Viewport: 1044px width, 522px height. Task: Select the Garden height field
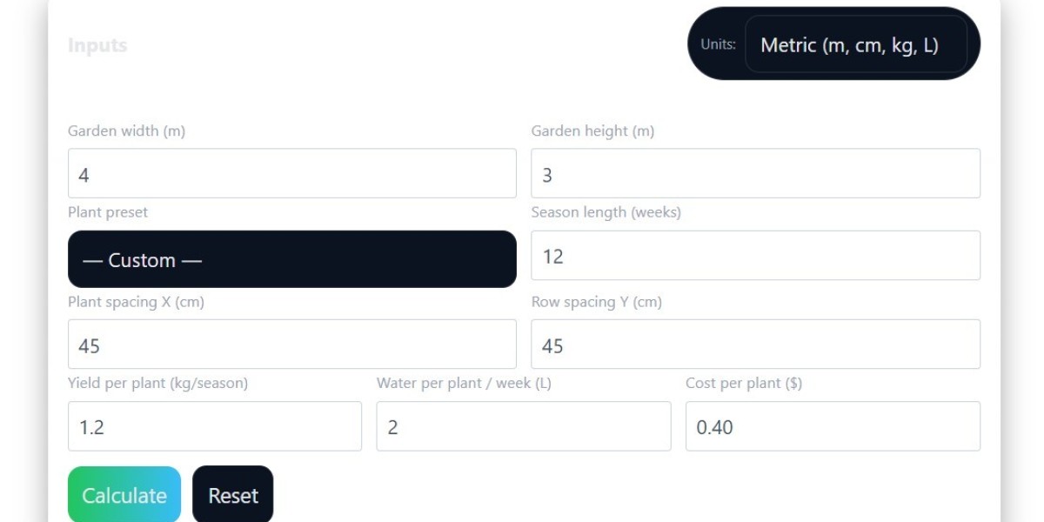(755, 172)
